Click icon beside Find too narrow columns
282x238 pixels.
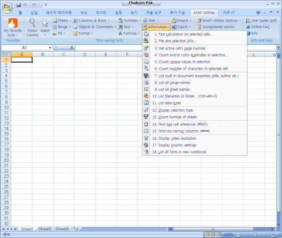146,131
